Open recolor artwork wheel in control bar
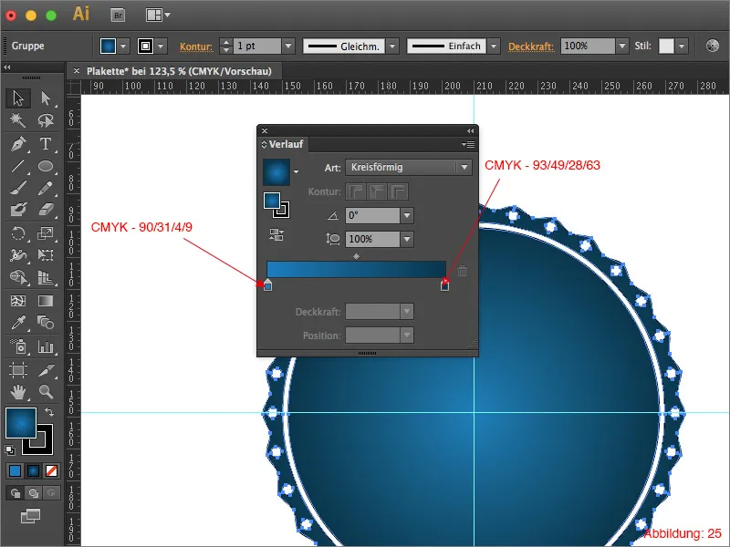Screen dimensions: 730x547 [x=713, y=46]
